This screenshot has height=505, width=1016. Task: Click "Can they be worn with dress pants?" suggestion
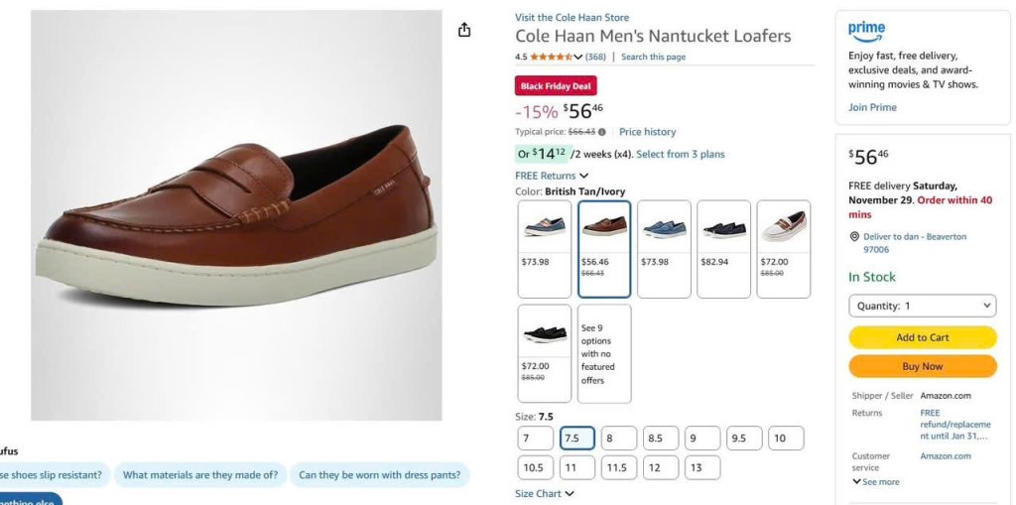tap(380, 475)
